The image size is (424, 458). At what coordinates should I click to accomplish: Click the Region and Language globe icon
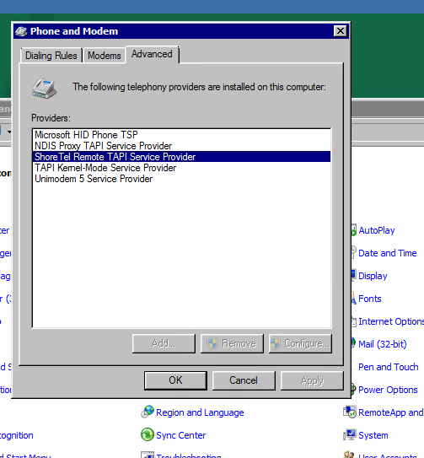[148, 412]
